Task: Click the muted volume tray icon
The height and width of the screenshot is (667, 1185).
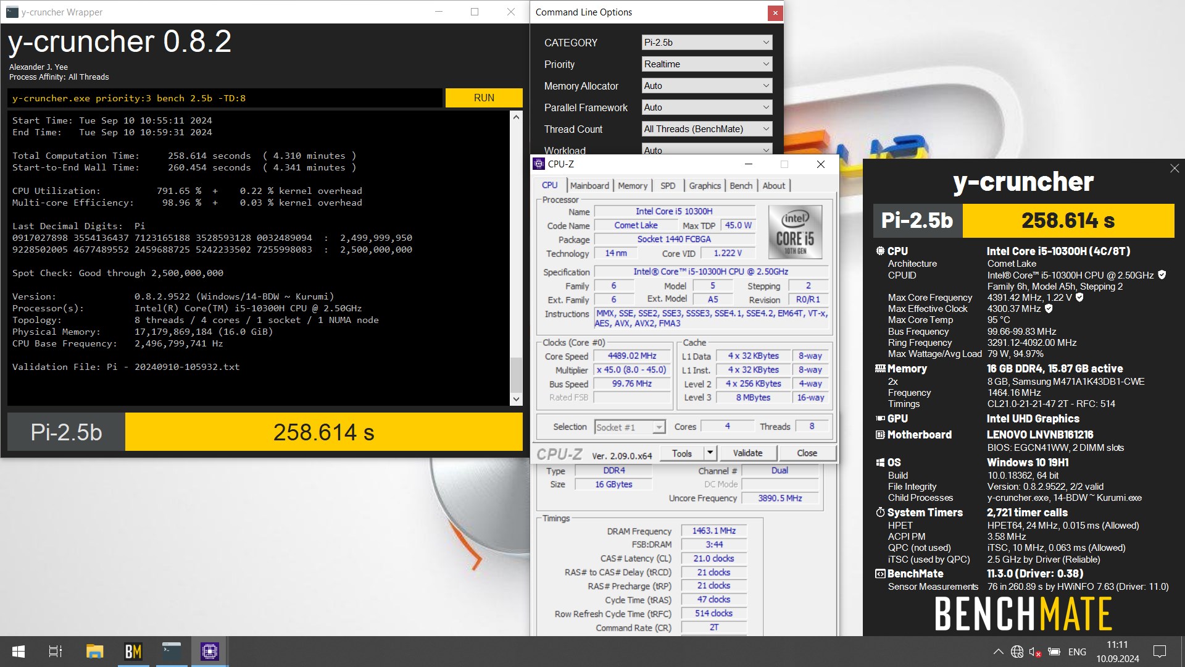Action: pos(1036,652)
